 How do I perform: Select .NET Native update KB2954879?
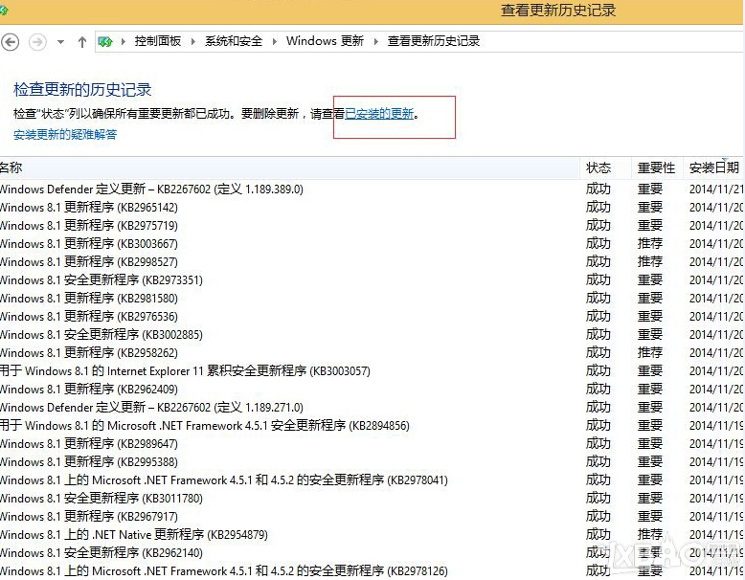point(372,535)
